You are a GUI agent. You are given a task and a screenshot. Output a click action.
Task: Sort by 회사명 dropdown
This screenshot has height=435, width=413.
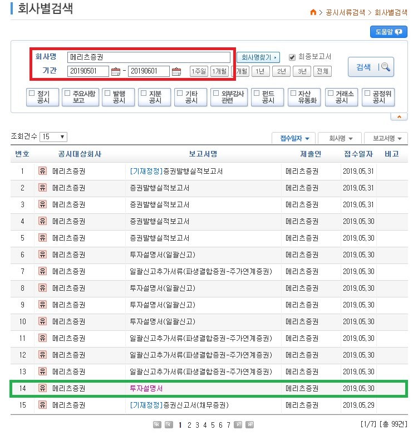tap(340, 138)
